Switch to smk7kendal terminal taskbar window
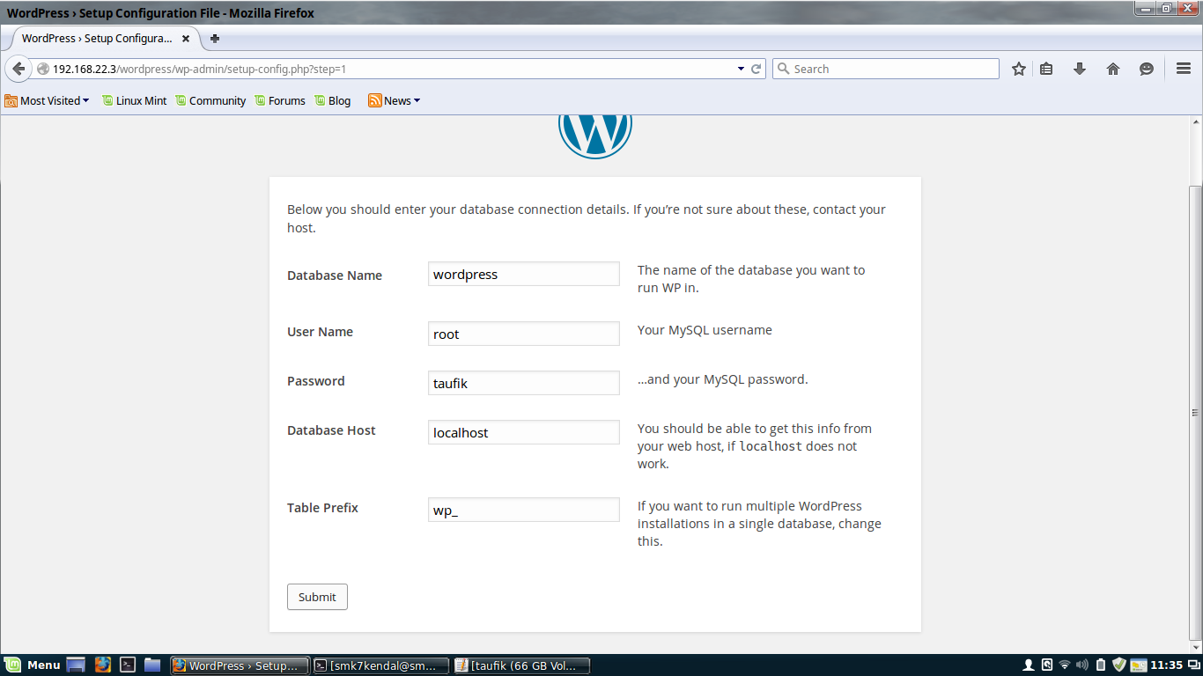This screenshot has height=676, width=1203. 380,665
